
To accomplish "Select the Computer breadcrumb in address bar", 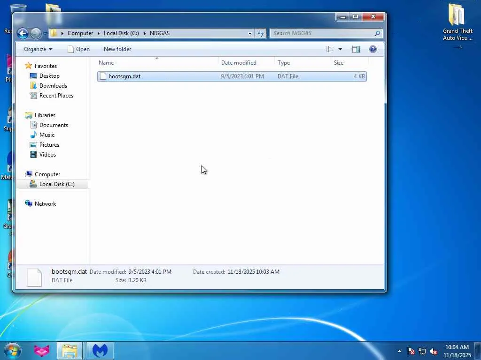I will pos(80,33).
